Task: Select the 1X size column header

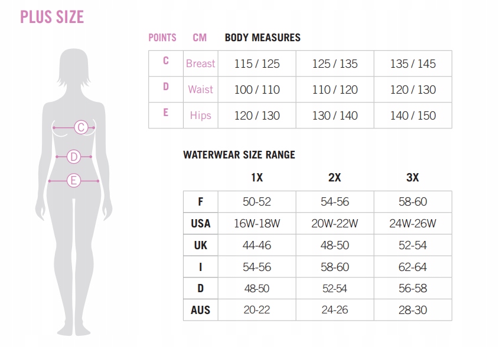Action: click(x=257, y=177)
